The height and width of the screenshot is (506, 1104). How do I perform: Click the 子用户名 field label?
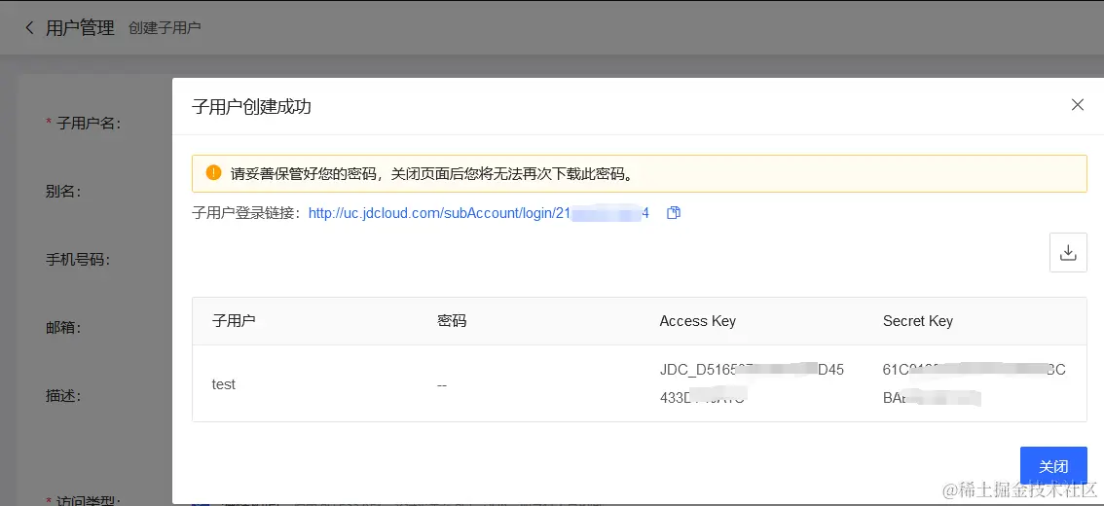click(89, 124)
